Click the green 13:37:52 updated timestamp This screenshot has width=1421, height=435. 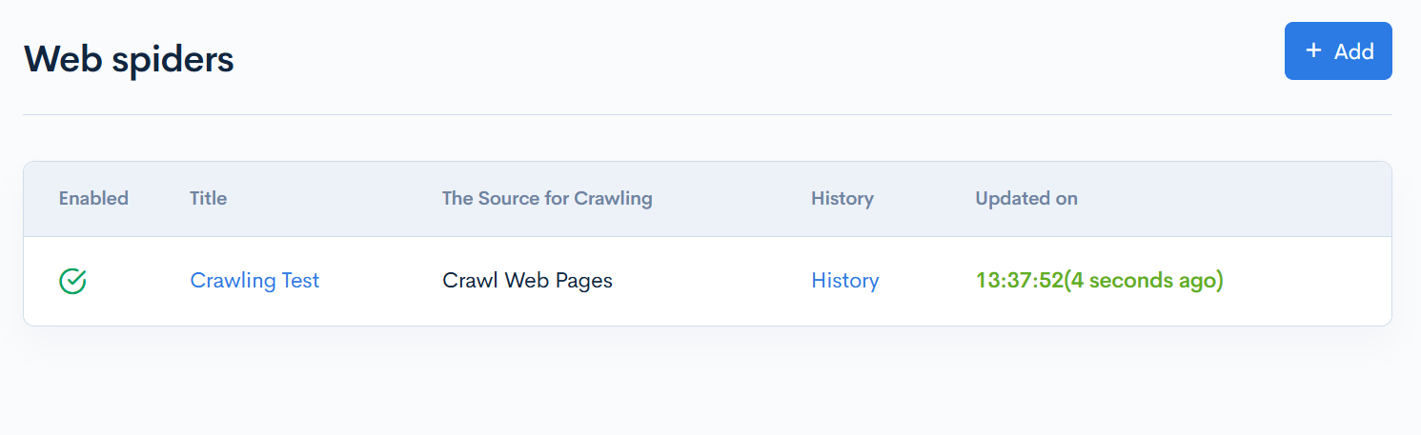[x=1019, y=281]
